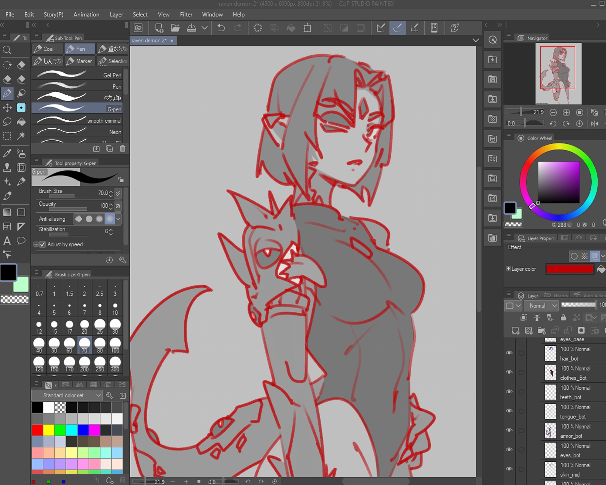Click the Undo arrow in command bar
This screenshot has height=485, width=606.
[221, 28]
